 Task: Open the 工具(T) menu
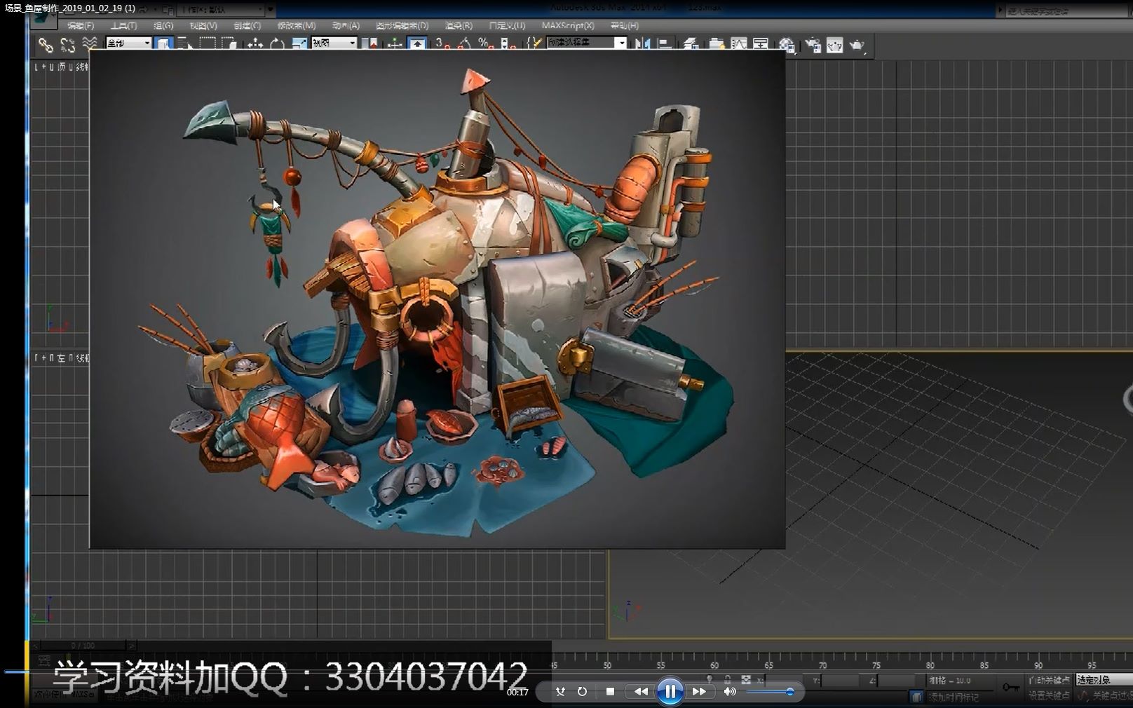tap(123, 25)
